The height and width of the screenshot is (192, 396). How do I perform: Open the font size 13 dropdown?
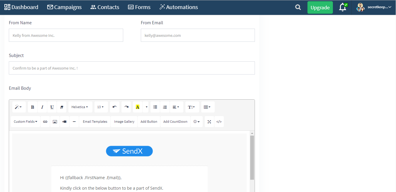pyautogui.click(x=101, y=107)
